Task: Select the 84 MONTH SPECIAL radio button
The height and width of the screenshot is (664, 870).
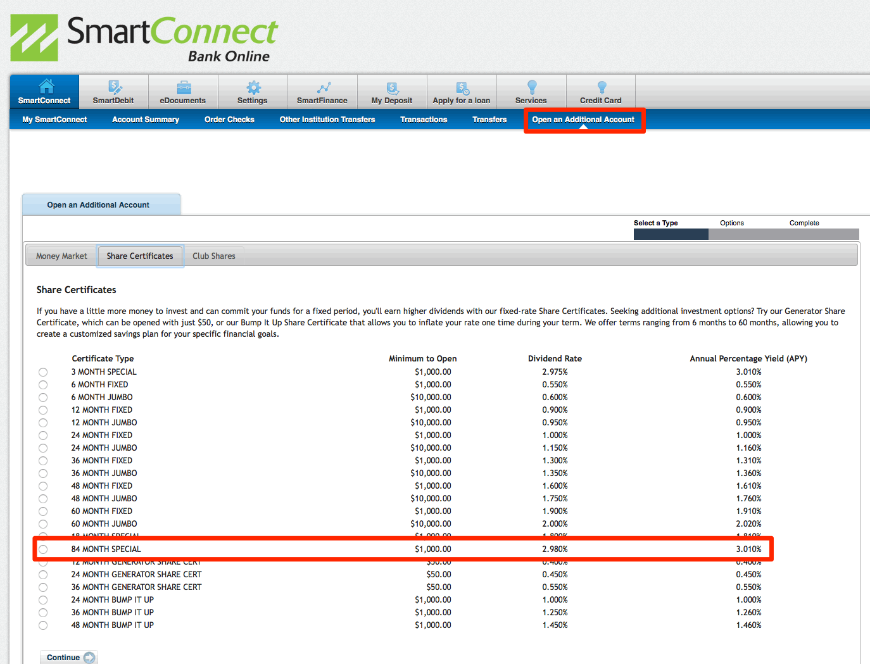Action: coord(43,549)
